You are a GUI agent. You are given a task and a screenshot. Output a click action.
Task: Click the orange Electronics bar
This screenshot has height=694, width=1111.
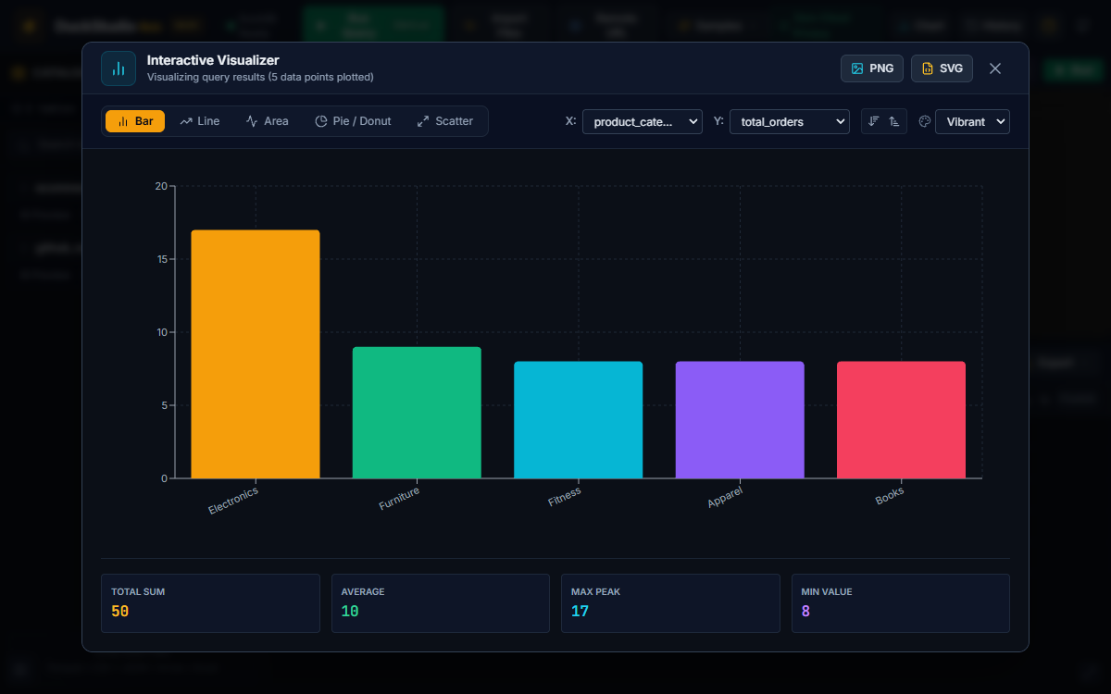pos(256,354)
